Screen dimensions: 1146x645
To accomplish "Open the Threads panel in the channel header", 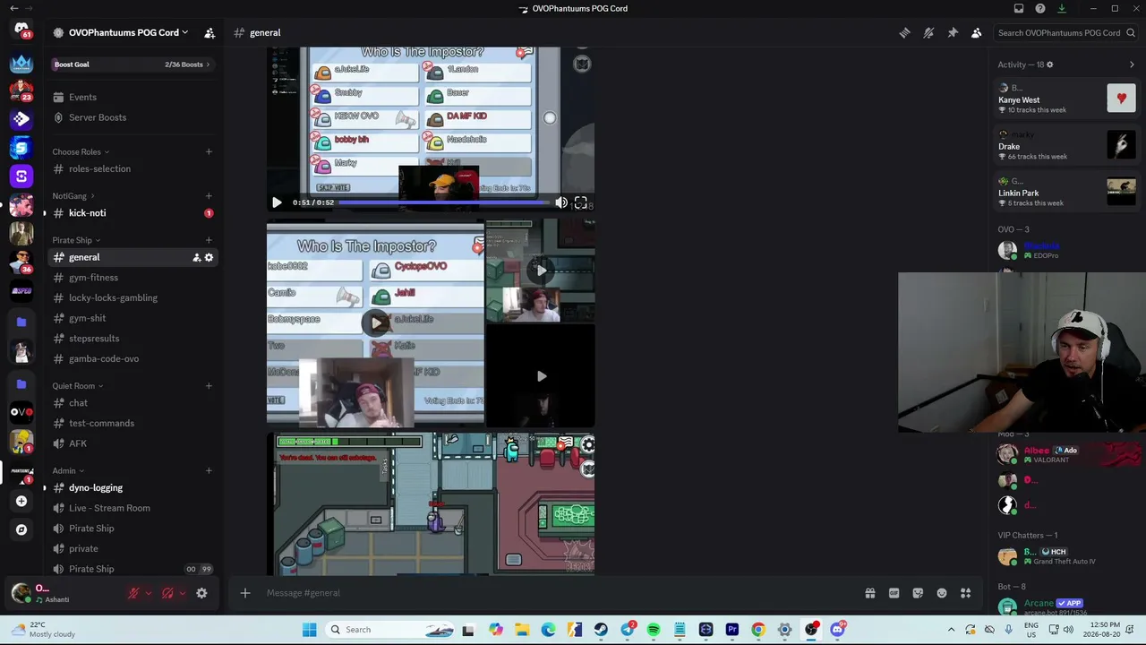I will 904,33.
